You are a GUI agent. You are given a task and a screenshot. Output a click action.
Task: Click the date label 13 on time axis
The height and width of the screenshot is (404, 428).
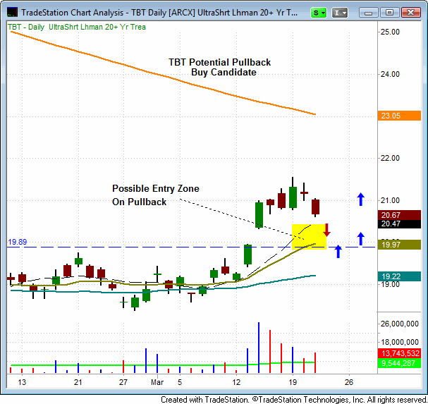coord(22,382)
